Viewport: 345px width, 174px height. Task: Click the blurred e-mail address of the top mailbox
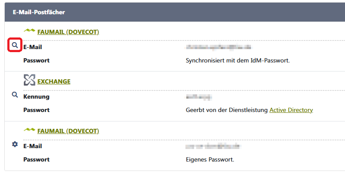[218, 47]
